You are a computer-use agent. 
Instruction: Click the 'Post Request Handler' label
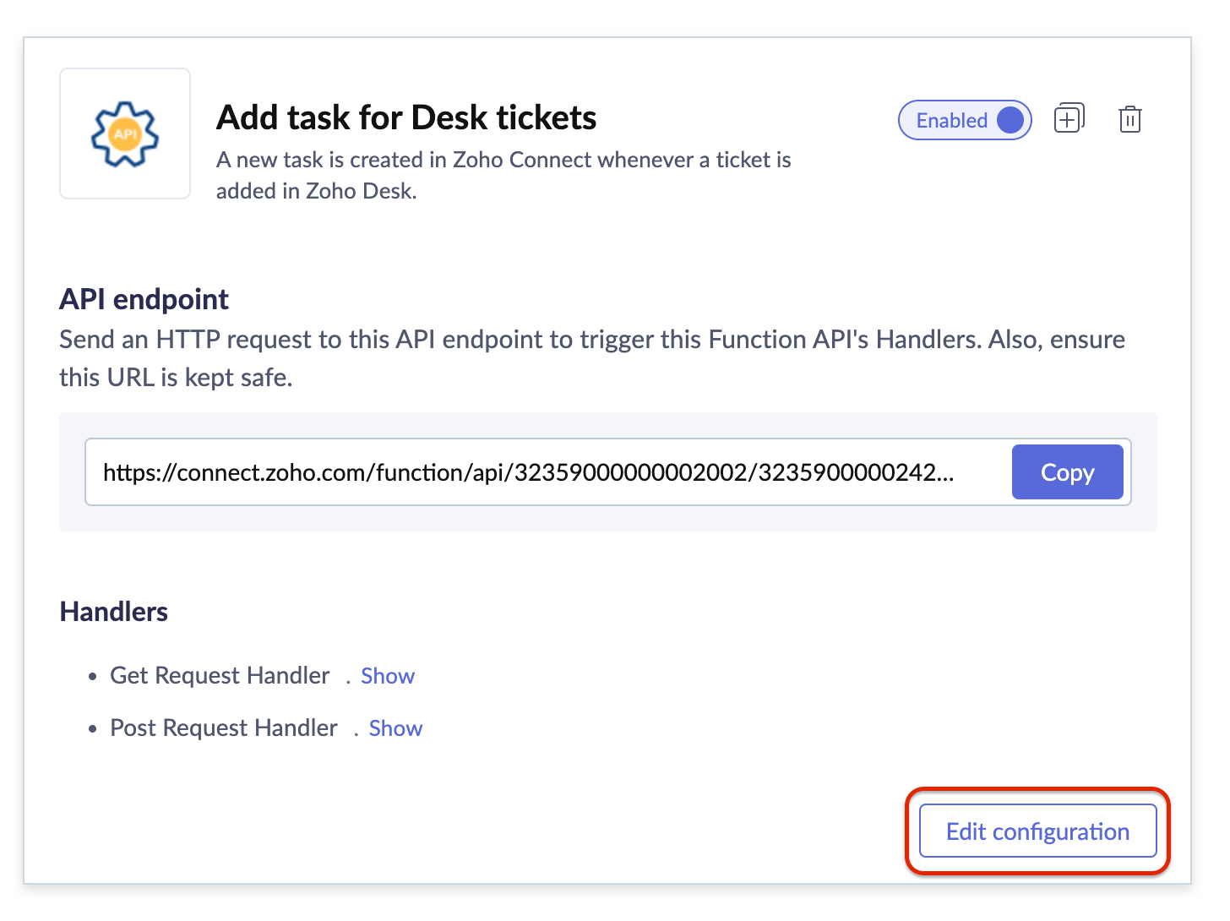click(x=224, y=728)
